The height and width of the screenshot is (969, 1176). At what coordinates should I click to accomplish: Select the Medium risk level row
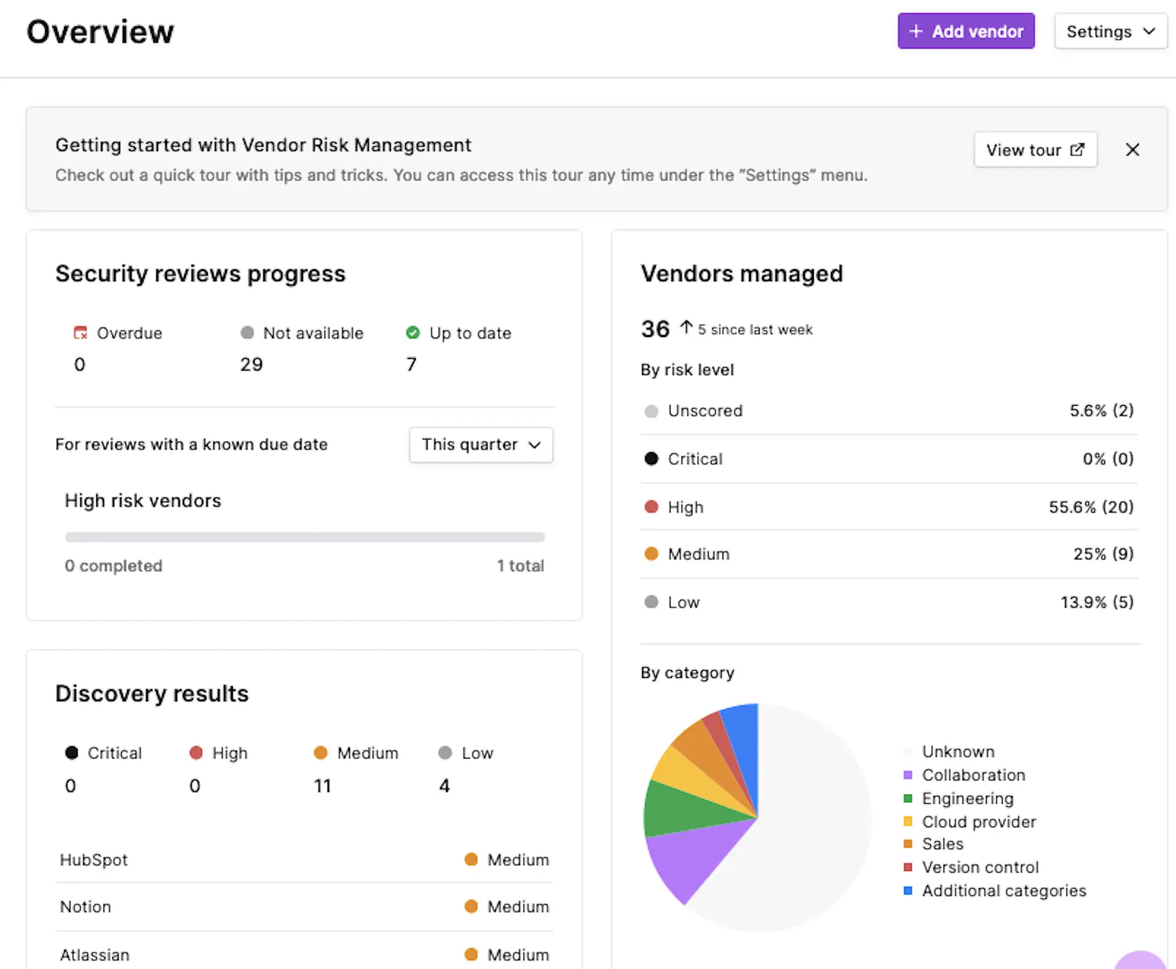pos(888,554)
